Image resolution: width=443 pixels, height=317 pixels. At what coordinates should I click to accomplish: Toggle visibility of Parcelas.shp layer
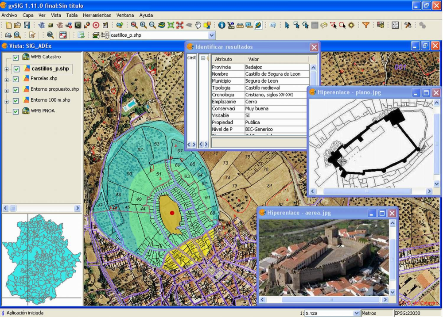16,79
